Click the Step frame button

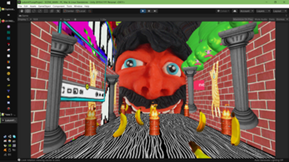tap(155, 11)
